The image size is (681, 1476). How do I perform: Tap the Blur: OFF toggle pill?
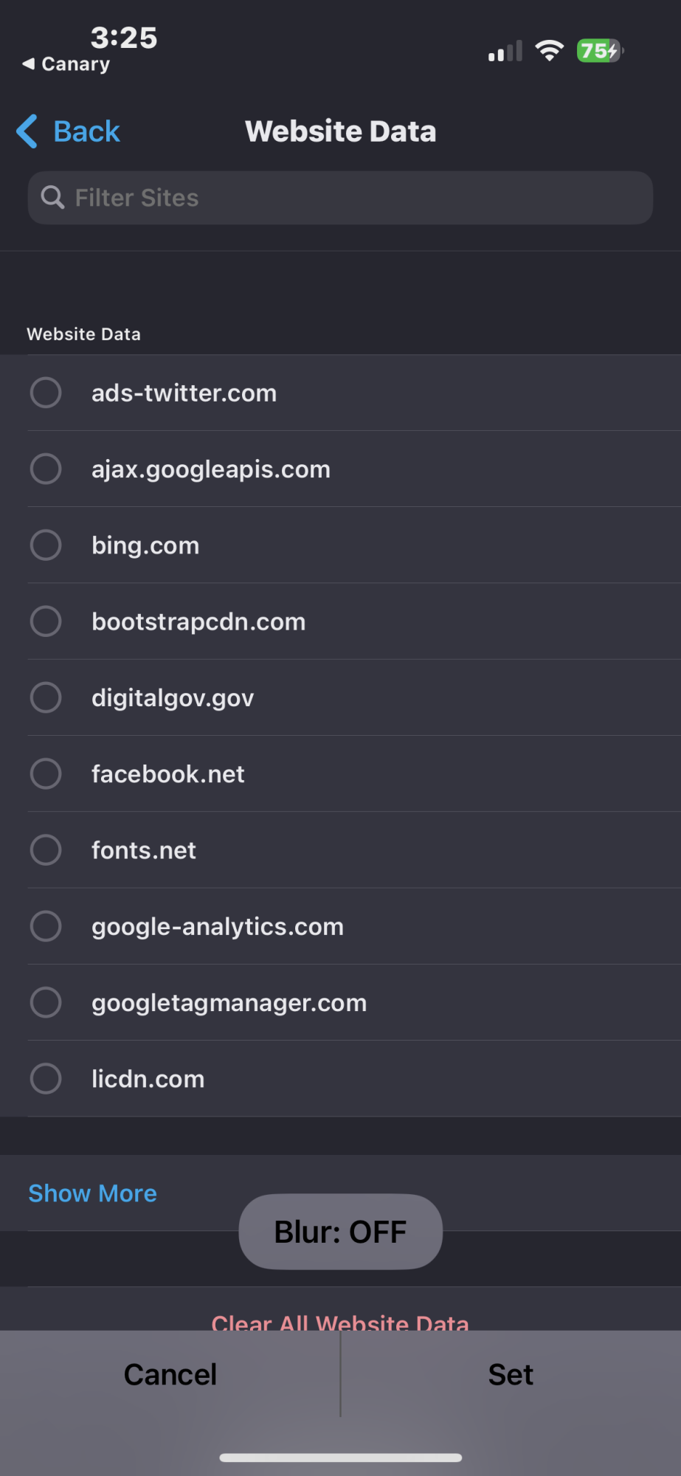click(340, 1232)
